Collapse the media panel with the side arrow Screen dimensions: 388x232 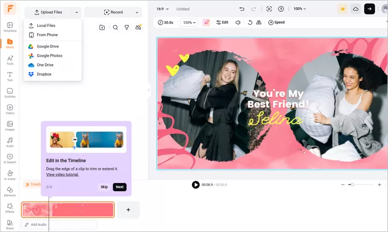[149, 90]
